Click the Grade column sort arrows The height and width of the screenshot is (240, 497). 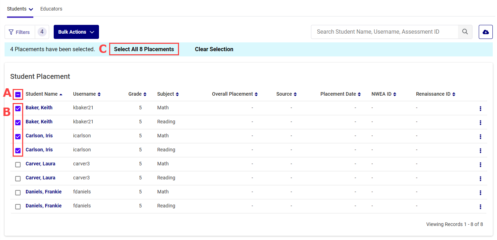pyautogui.click(x=145, y=94)
